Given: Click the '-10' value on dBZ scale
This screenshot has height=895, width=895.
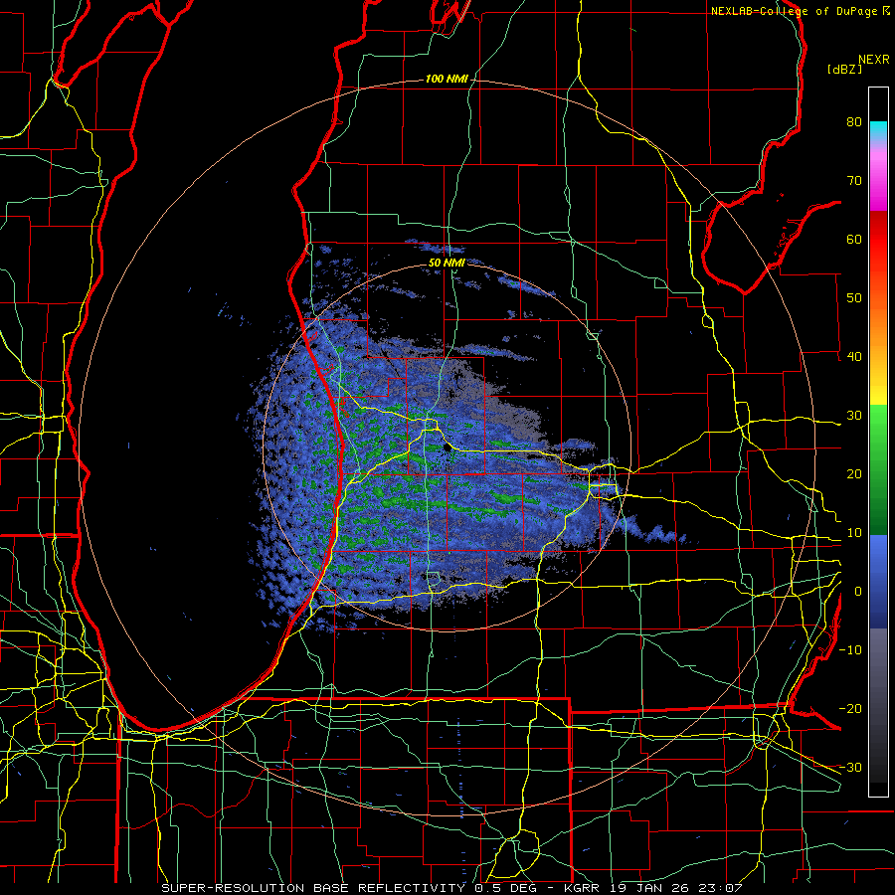Looking at the screenshot, I should pos(850,649).
